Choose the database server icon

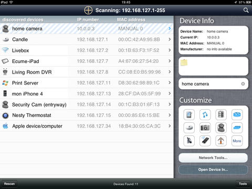(221, 114)
